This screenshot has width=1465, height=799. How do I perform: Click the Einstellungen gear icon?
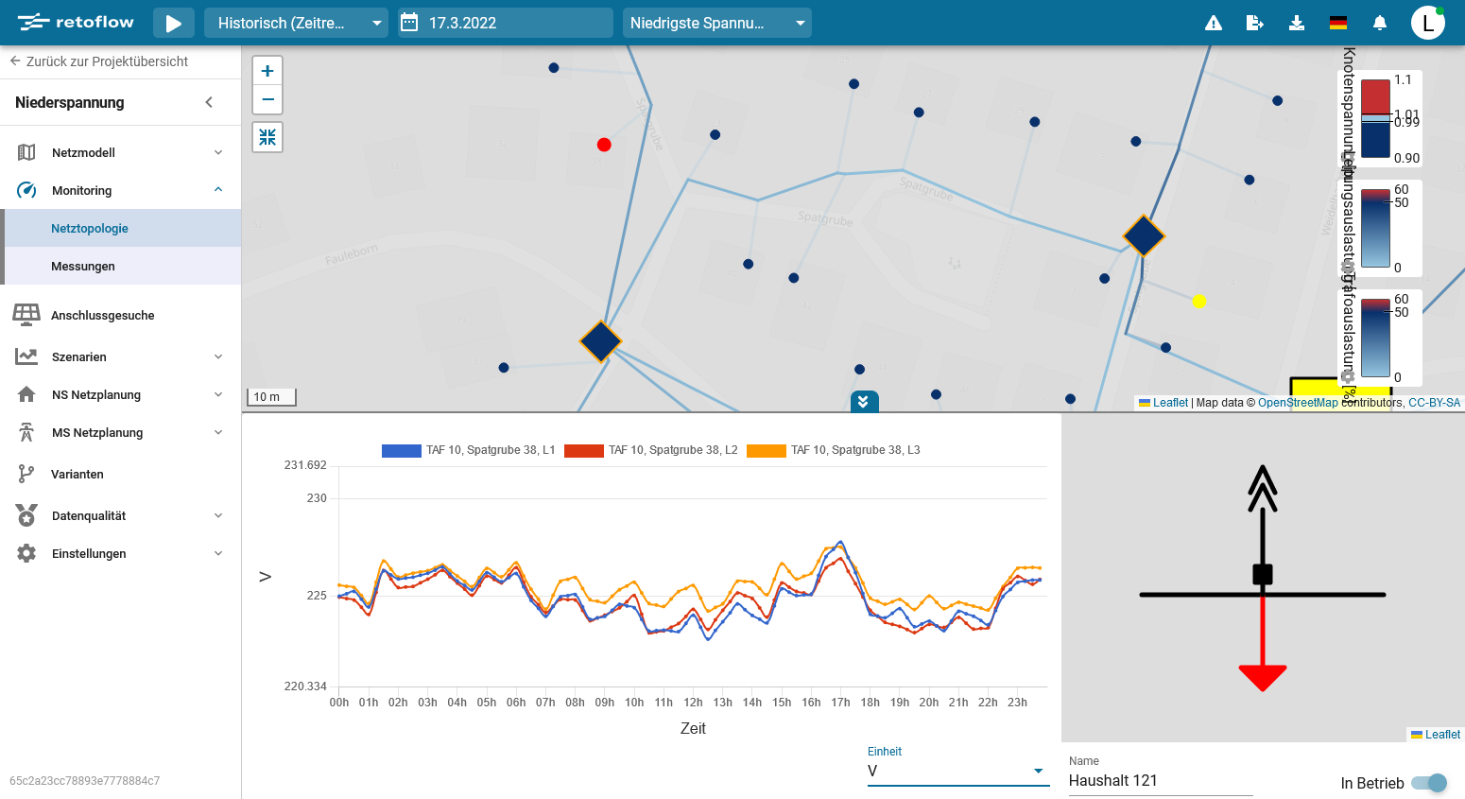(26, 553)
